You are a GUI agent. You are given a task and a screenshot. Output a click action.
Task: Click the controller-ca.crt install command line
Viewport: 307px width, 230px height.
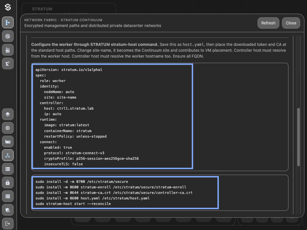click(114, 193)
